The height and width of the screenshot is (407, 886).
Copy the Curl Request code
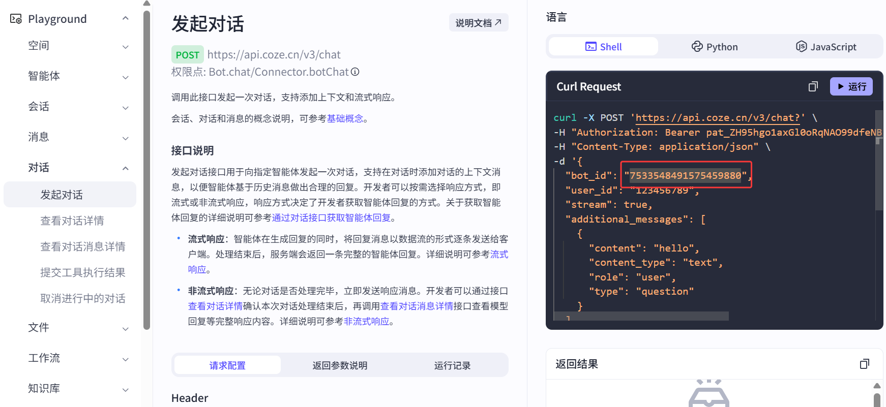(x=813, y=87)
